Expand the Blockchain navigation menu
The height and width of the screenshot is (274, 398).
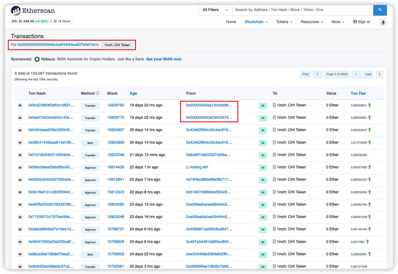click(256, 22)
